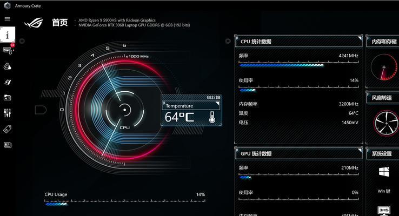The image size is (399, 216).
Task: Open Game Library folder icon
Action: tap(8, 97)
